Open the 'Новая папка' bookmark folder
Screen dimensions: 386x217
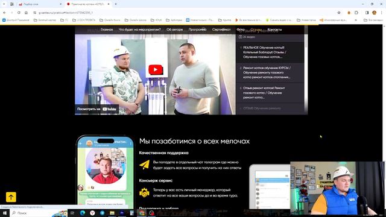click(x=306, y=20)
